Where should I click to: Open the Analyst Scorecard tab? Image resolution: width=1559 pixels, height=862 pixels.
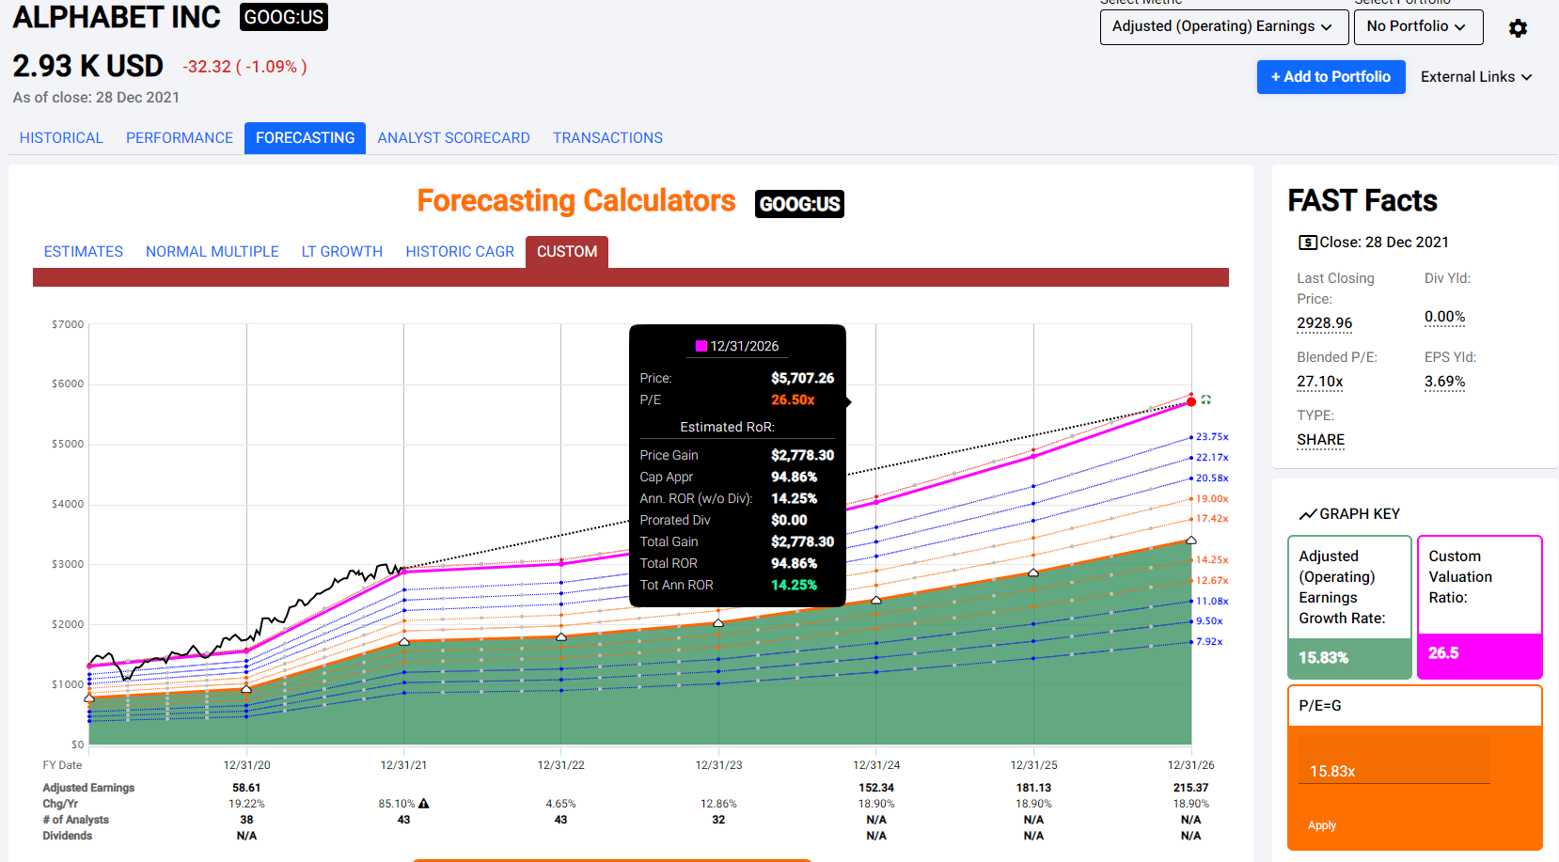pos(453,138)
